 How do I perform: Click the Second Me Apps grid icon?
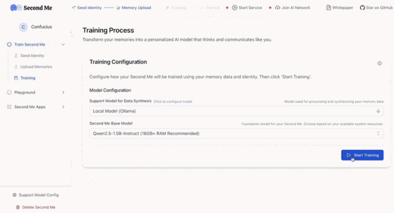point(9,107)
